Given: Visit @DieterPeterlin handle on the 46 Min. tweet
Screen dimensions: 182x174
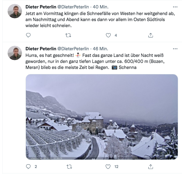Looking at the screenshot, I should pyautogui.click(x=73, y=49).
